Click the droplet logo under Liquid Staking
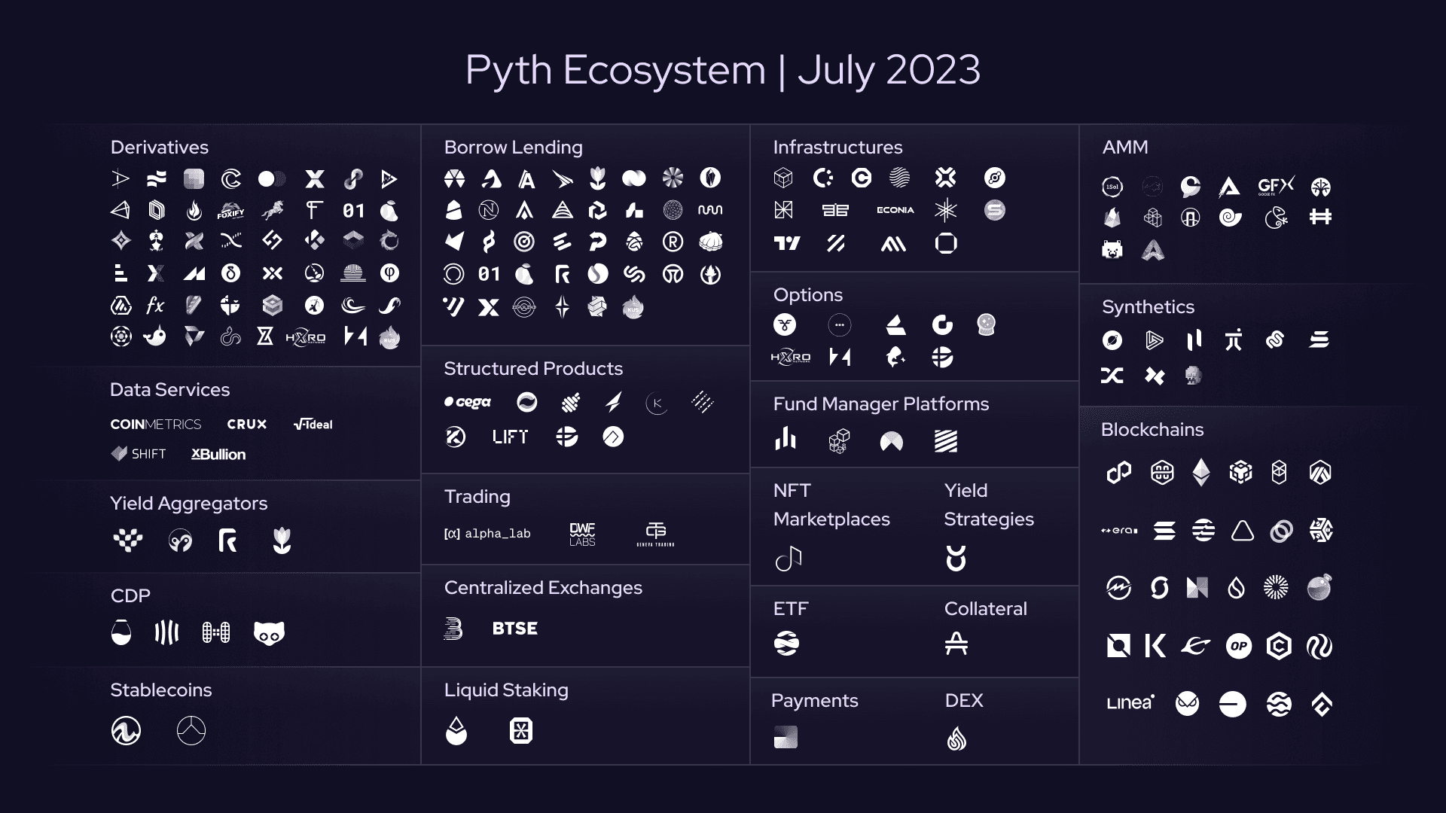 [456, 731]
